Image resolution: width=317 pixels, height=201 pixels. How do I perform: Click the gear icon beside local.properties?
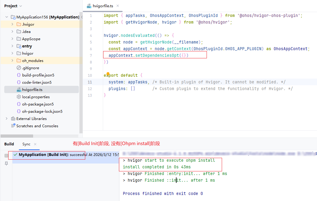pos(19,97)
